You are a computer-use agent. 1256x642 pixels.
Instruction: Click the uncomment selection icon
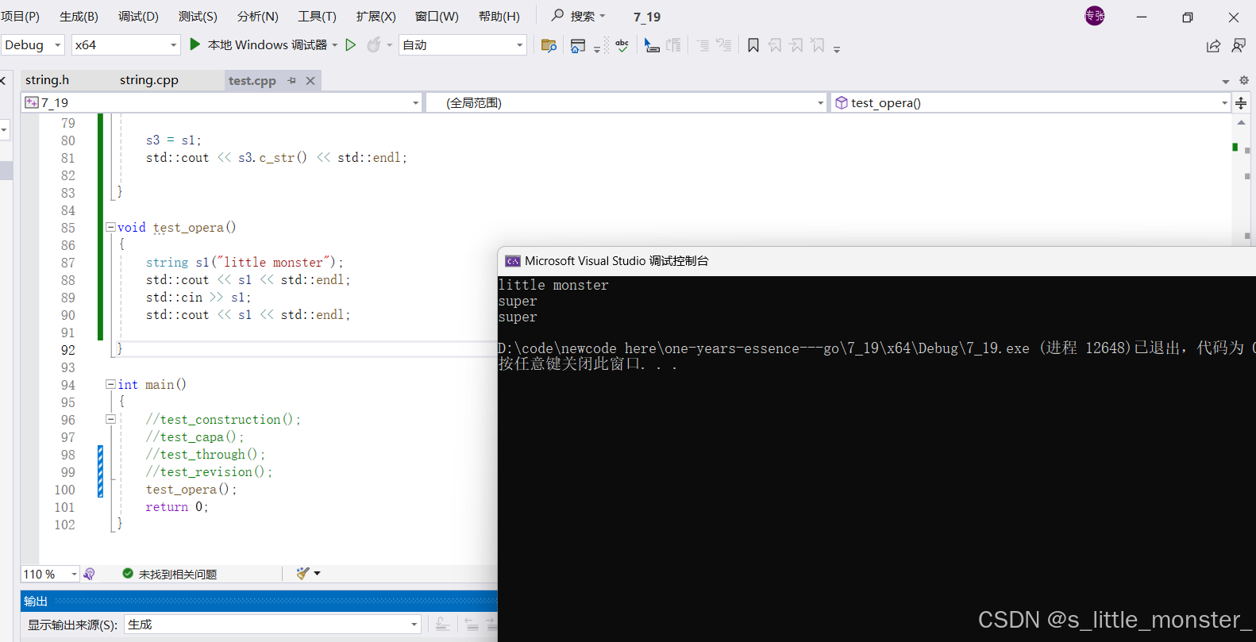[723, 45]
